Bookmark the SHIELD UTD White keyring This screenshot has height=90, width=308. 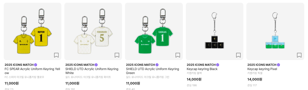click(117, 55)
